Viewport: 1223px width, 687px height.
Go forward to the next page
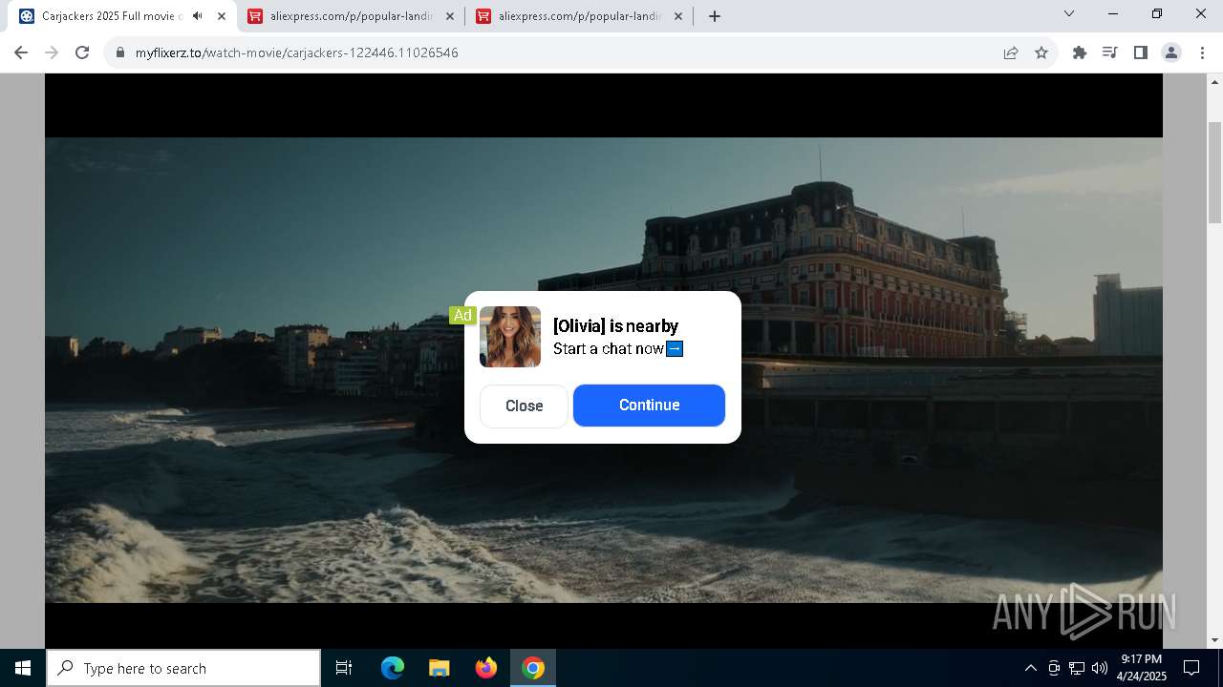pyautogui.click(x=52, y=52)
